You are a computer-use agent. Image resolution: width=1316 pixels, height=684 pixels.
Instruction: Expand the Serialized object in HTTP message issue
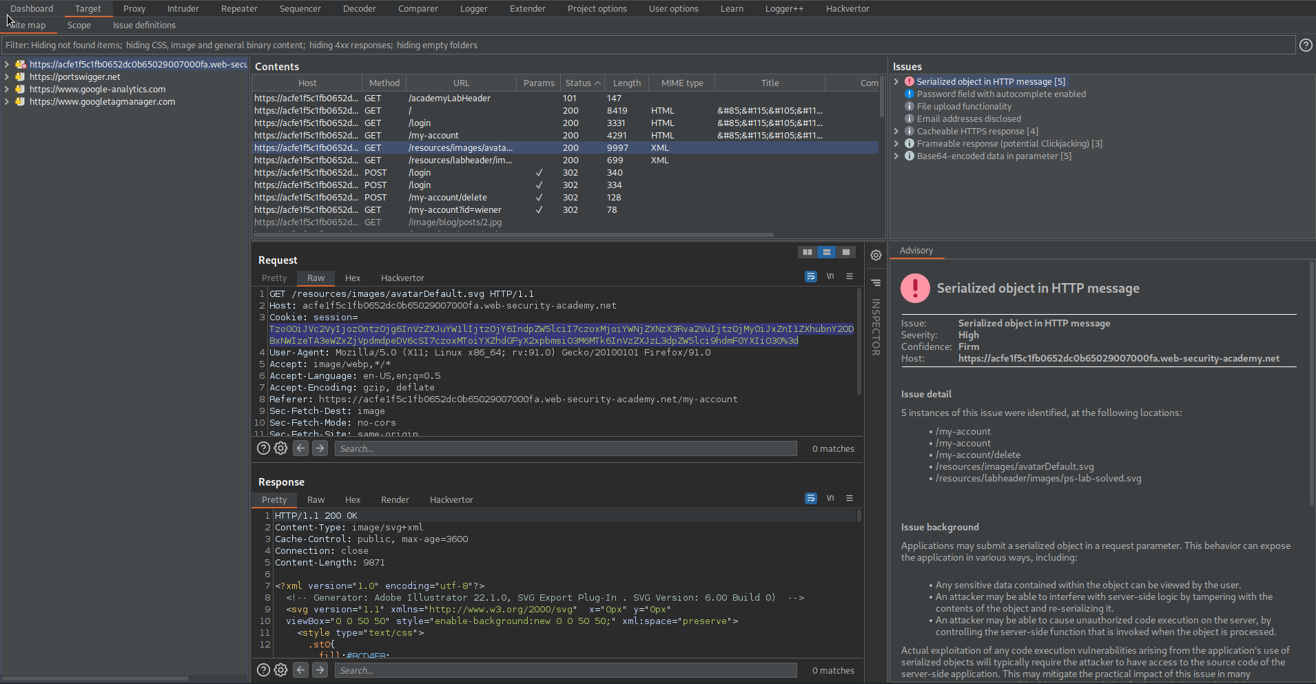pyautogui.click(x=896, y=81)
